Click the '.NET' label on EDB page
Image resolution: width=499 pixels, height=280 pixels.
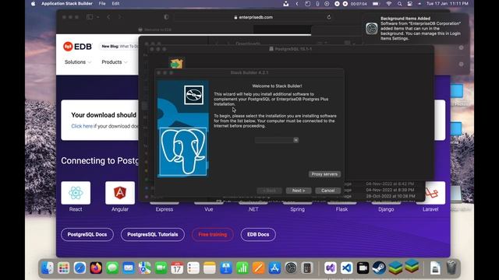pyautogui.click(x=253, y=209)
